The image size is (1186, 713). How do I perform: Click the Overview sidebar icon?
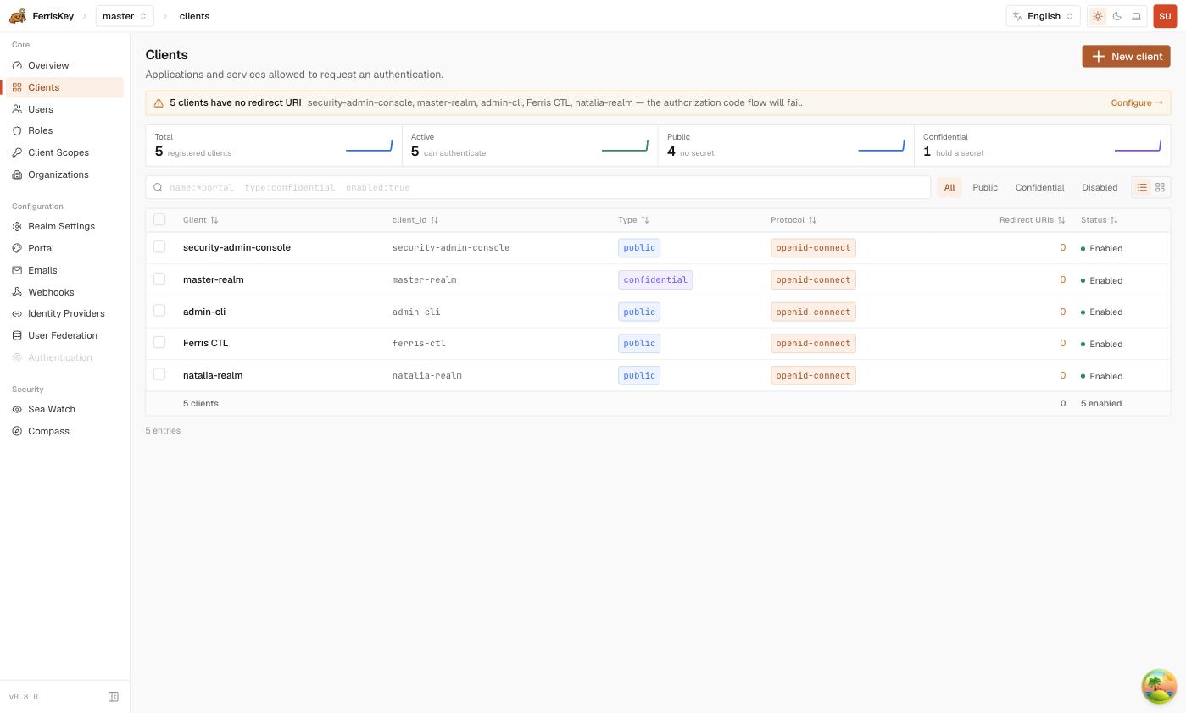tap(17, 65)
